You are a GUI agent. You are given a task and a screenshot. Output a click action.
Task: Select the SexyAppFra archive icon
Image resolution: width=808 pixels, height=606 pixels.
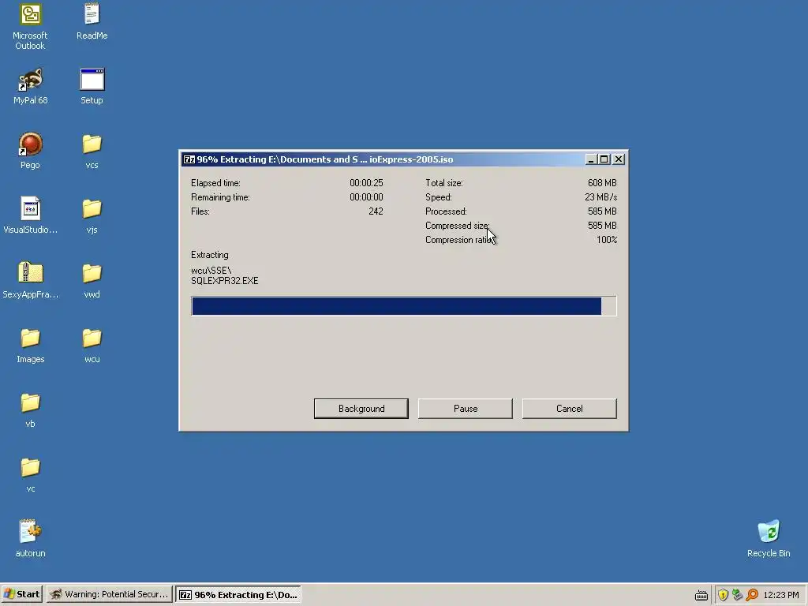pos(31,272)
